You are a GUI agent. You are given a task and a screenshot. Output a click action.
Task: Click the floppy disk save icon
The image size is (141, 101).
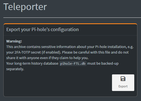tap(123, 79)
